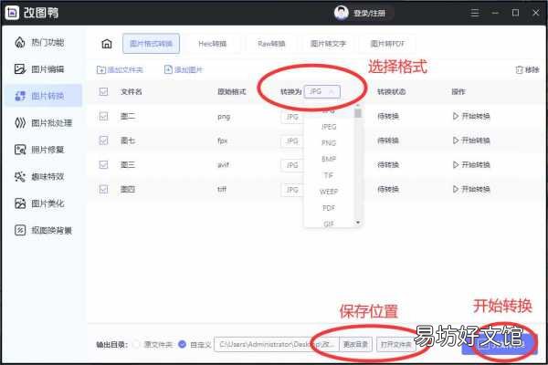
Task: Open the JPG format dropdown in 图二 row
Action: click(x=292, y=117)
